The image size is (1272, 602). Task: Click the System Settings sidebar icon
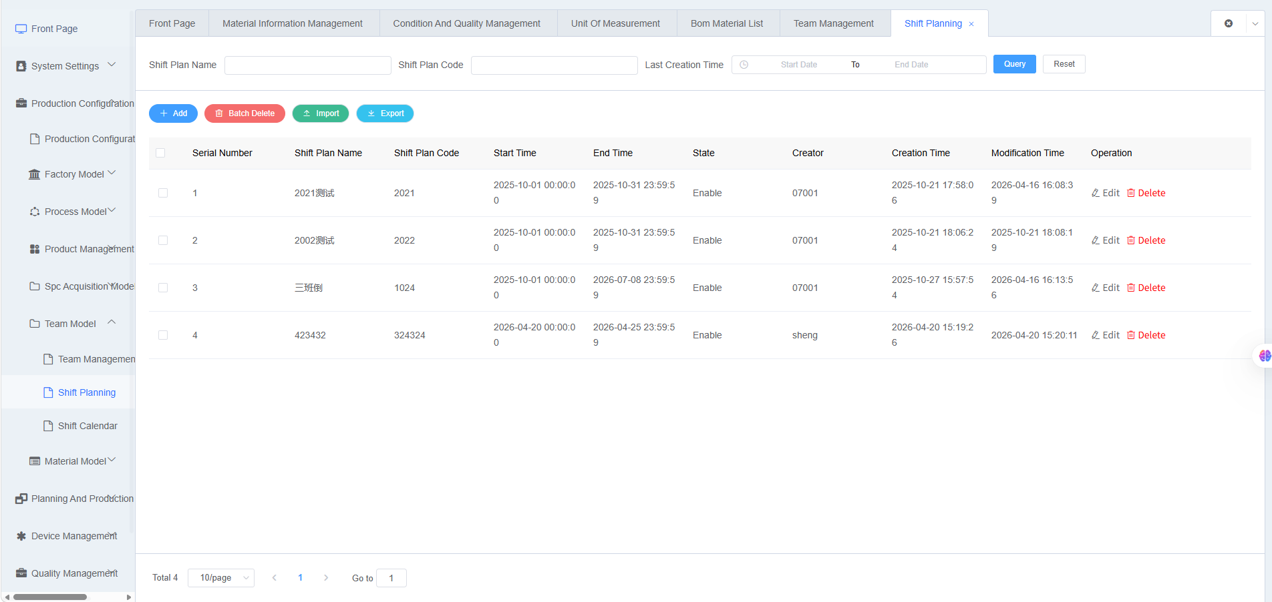(x=21, y=66)
